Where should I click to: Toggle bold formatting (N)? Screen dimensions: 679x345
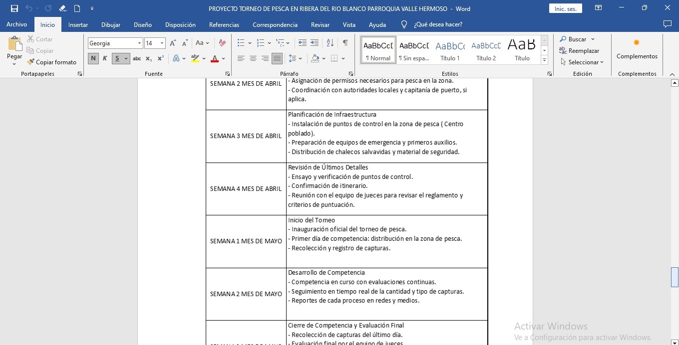(x=93, y=58)
